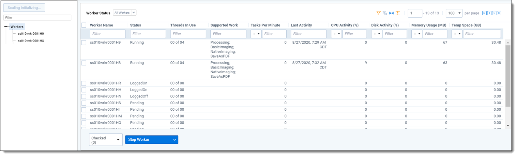Viewport: 517px width, 156px height.
Task: Jump to the last page of results
Action: [x=499, y=13]
